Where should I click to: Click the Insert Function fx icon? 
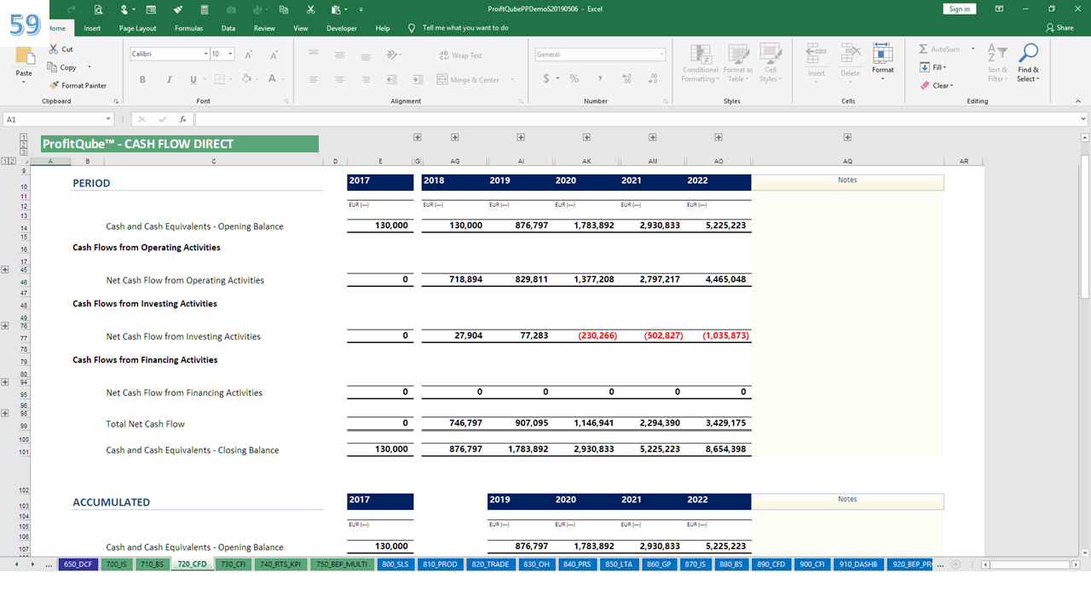[183, 119]
